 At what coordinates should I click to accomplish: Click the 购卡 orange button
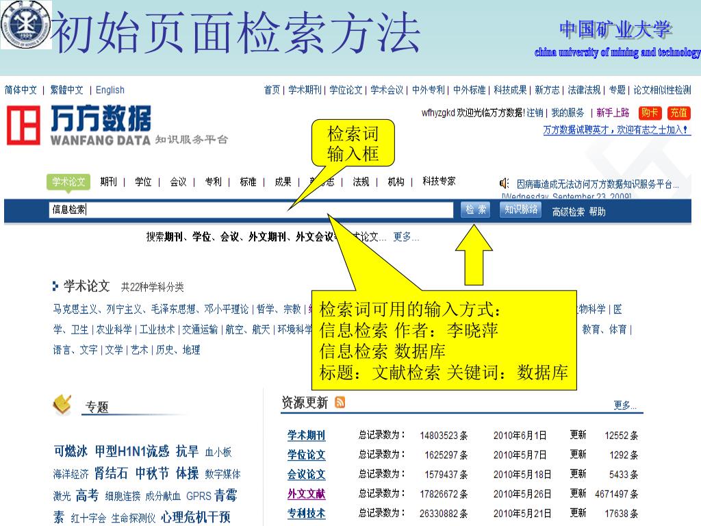tap(650, 113)
